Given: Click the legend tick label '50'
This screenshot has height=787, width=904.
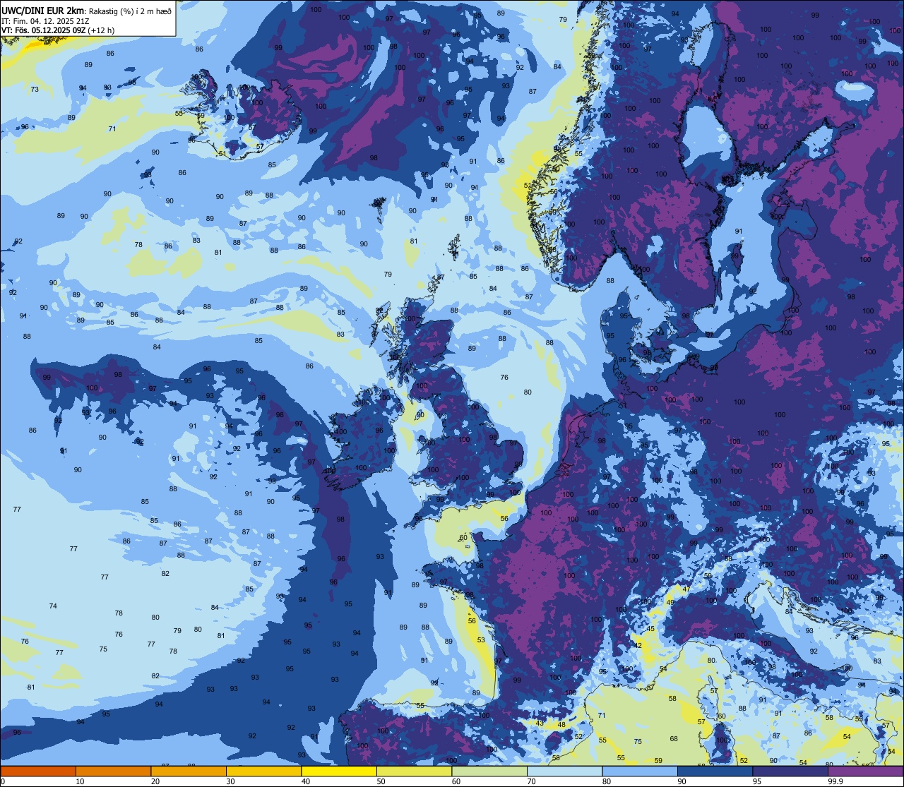Looking at the screenshot, I should (381, 781).
